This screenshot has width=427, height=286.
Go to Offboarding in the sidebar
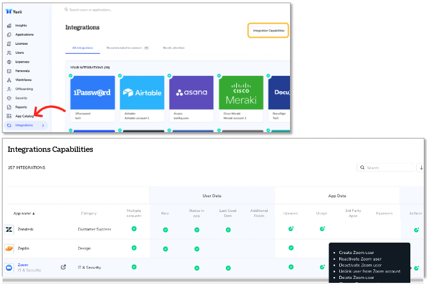point(24,89)
